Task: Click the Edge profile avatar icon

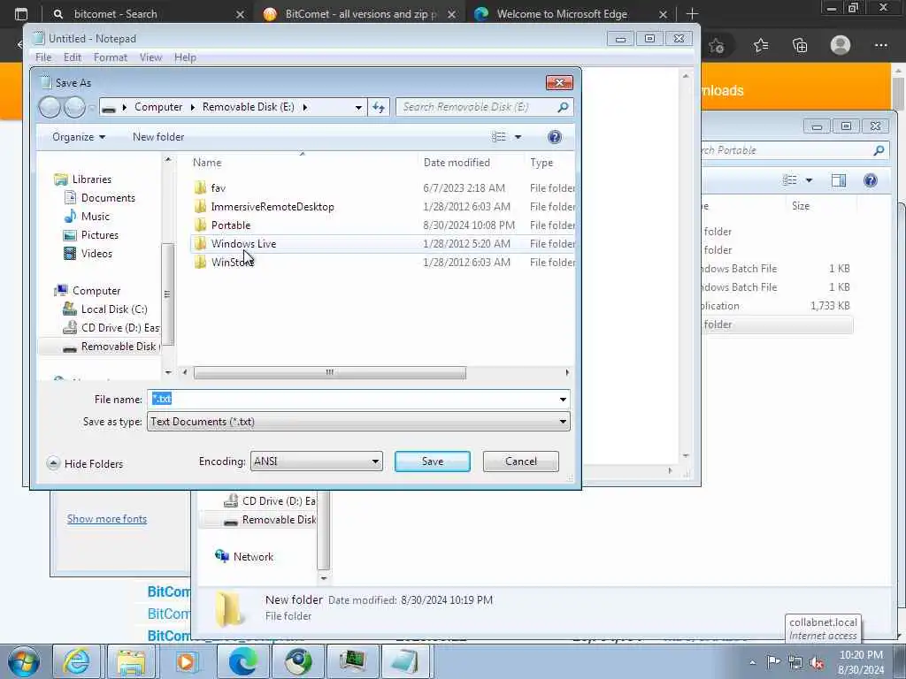Action: tap(841, 45)
